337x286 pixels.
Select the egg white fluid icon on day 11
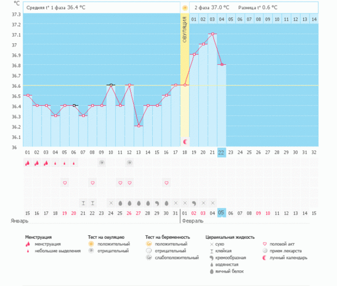[120, 203]
